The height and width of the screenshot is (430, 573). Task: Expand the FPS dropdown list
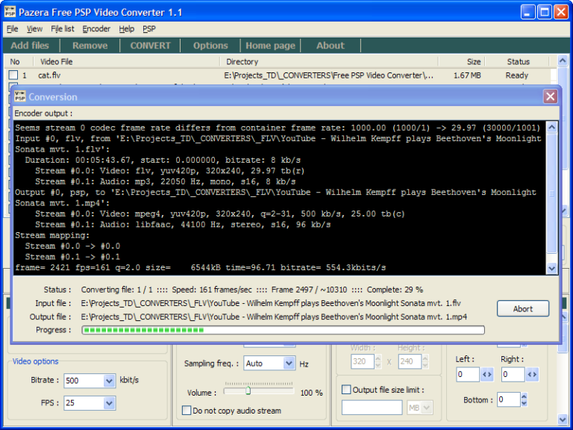[109, 403]
